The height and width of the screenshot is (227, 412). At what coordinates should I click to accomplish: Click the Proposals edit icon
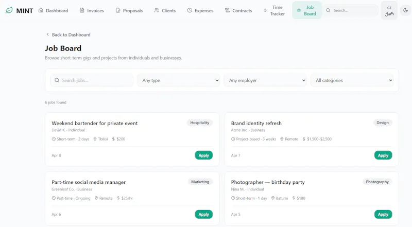[118, 10]
